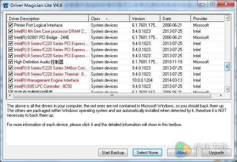Uncheck Intel 82801 PCI Bridge - 244E checkbox
This screenshot has height=162, width=237.
(10, 37)
